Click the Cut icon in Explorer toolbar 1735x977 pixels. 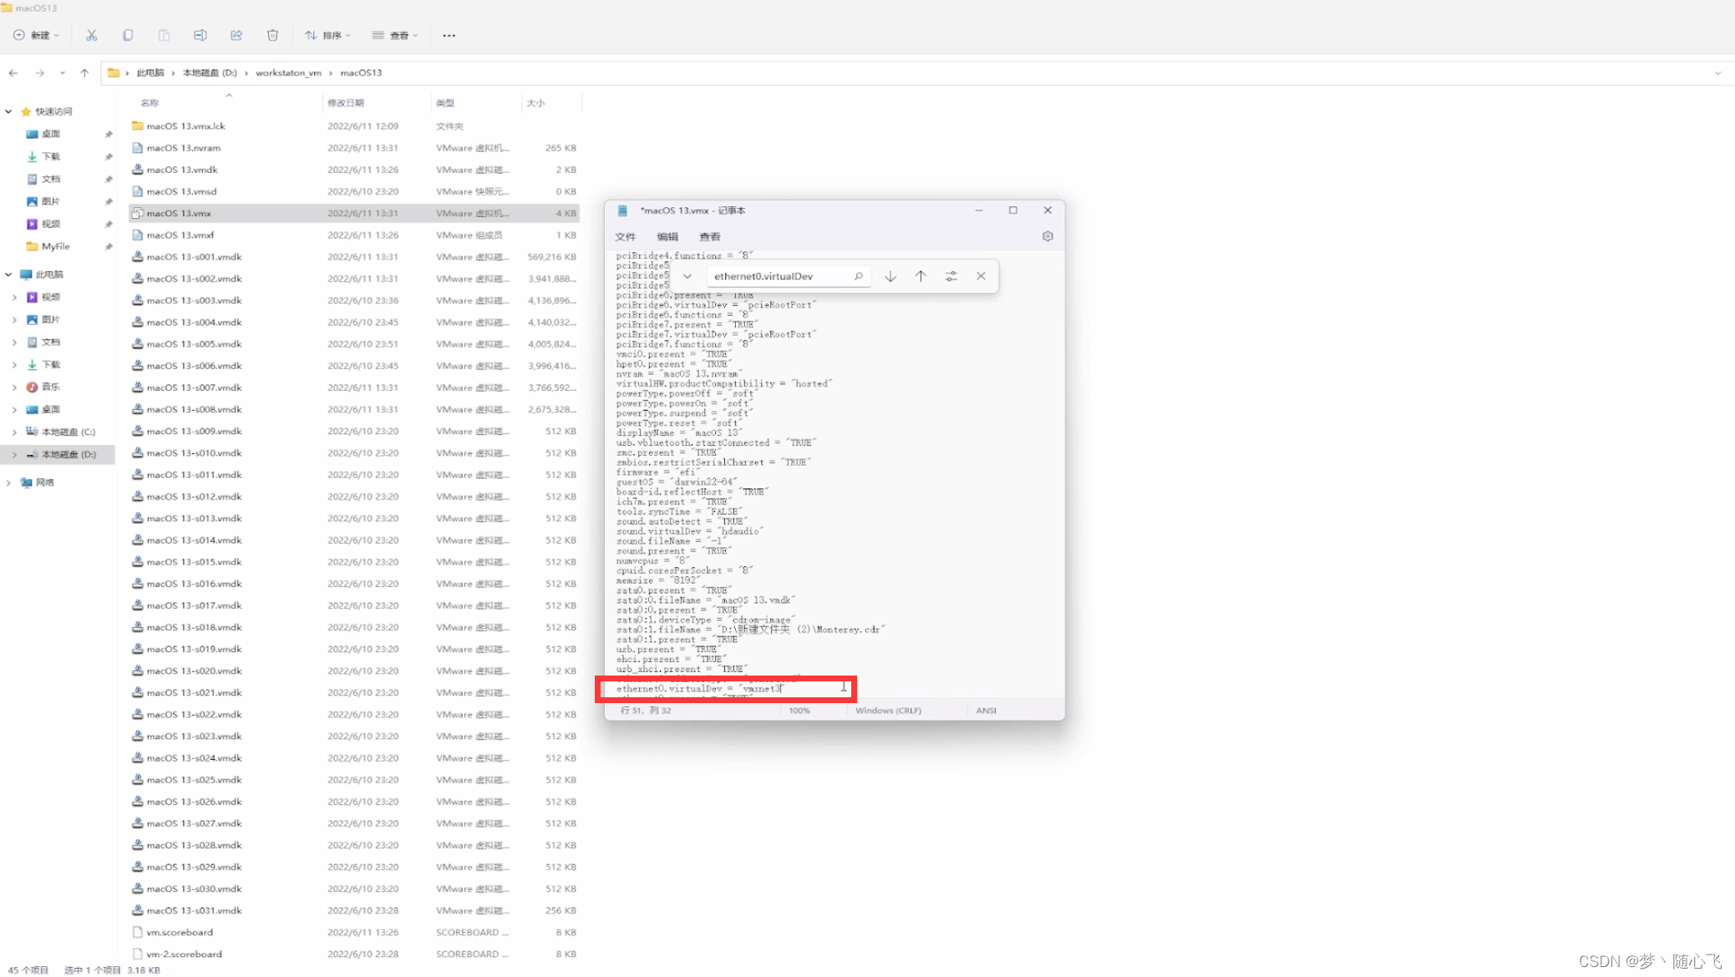91,35
